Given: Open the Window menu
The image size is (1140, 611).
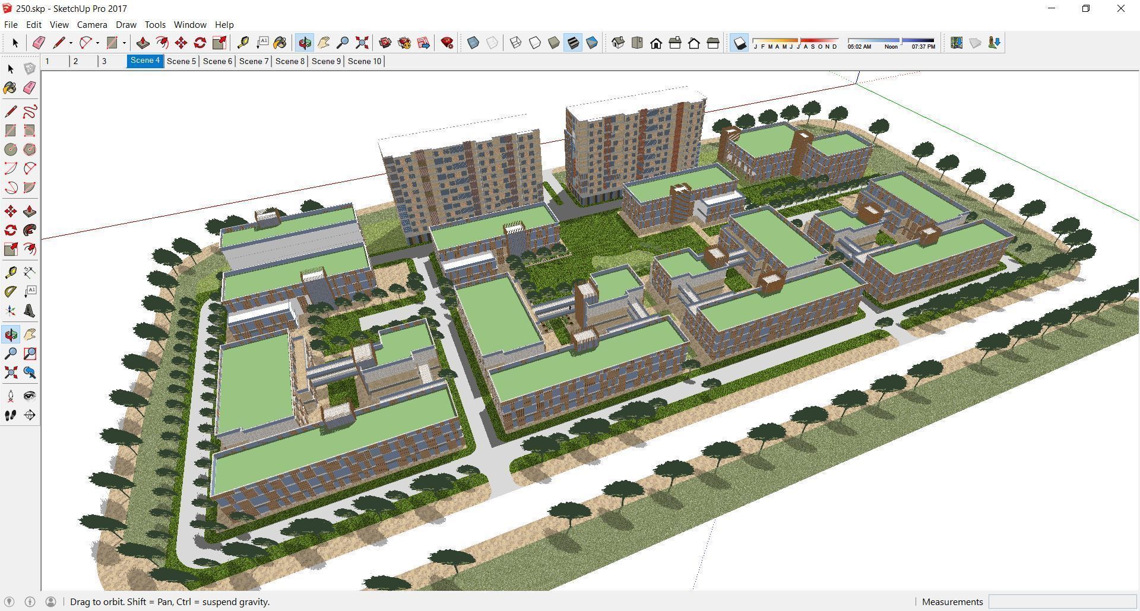Looking at the screenshot, I should pyautogui.click(x=190, y=25).
